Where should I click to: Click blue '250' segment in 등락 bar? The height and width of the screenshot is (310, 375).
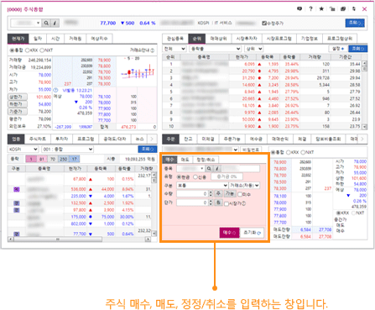coord(64,159)
